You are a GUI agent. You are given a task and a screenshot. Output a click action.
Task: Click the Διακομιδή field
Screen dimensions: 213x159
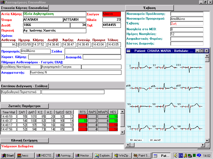102,57
